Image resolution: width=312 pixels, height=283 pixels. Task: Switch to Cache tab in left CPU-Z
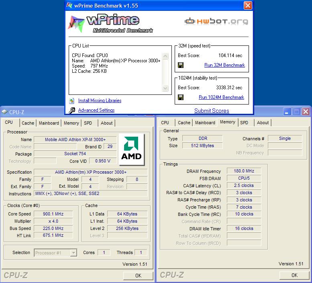click(x=28, y=123)
